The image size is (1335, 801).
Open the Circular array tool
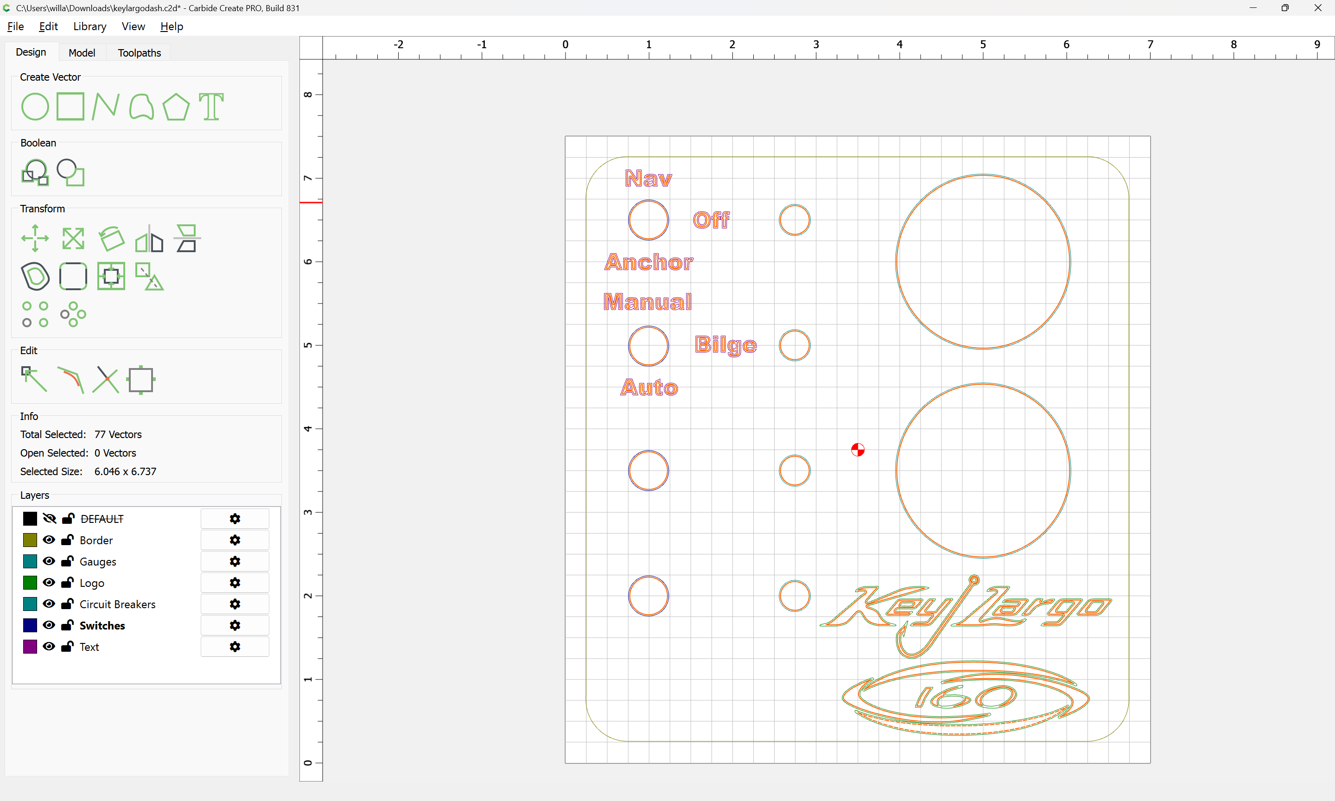click(x=73, y=314)
